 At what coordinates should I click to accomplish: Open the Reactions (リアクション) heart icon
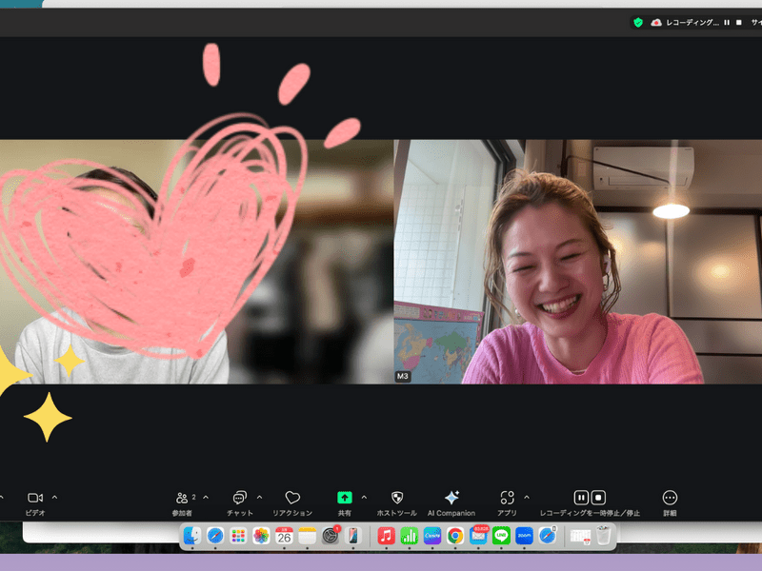click(x=292, y=498)
